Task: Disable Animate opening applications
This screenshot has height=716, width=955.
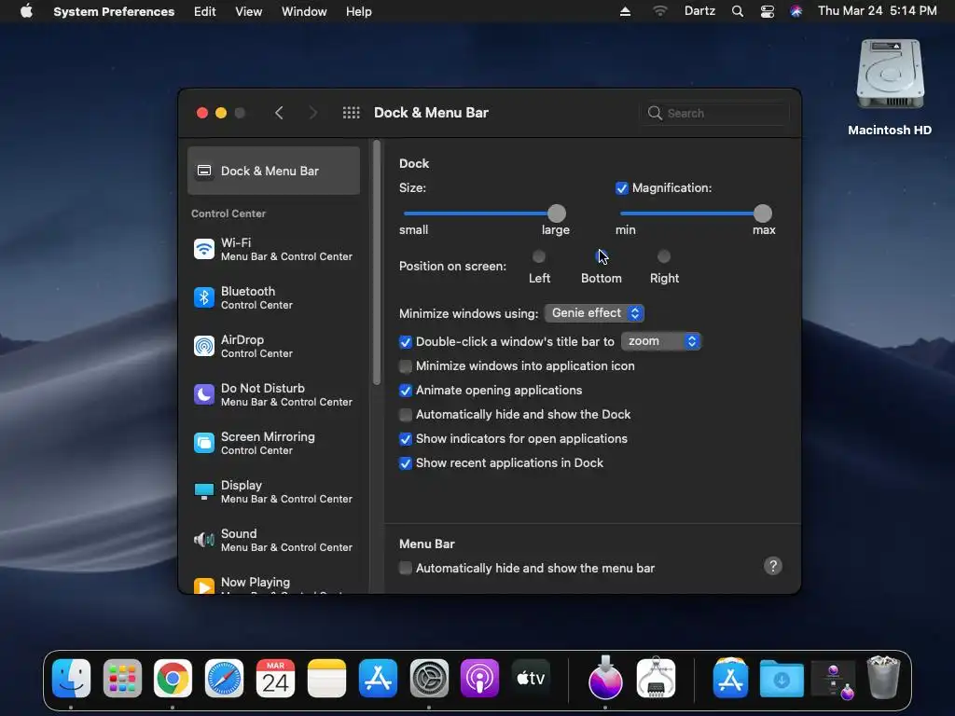Action: 405,391
